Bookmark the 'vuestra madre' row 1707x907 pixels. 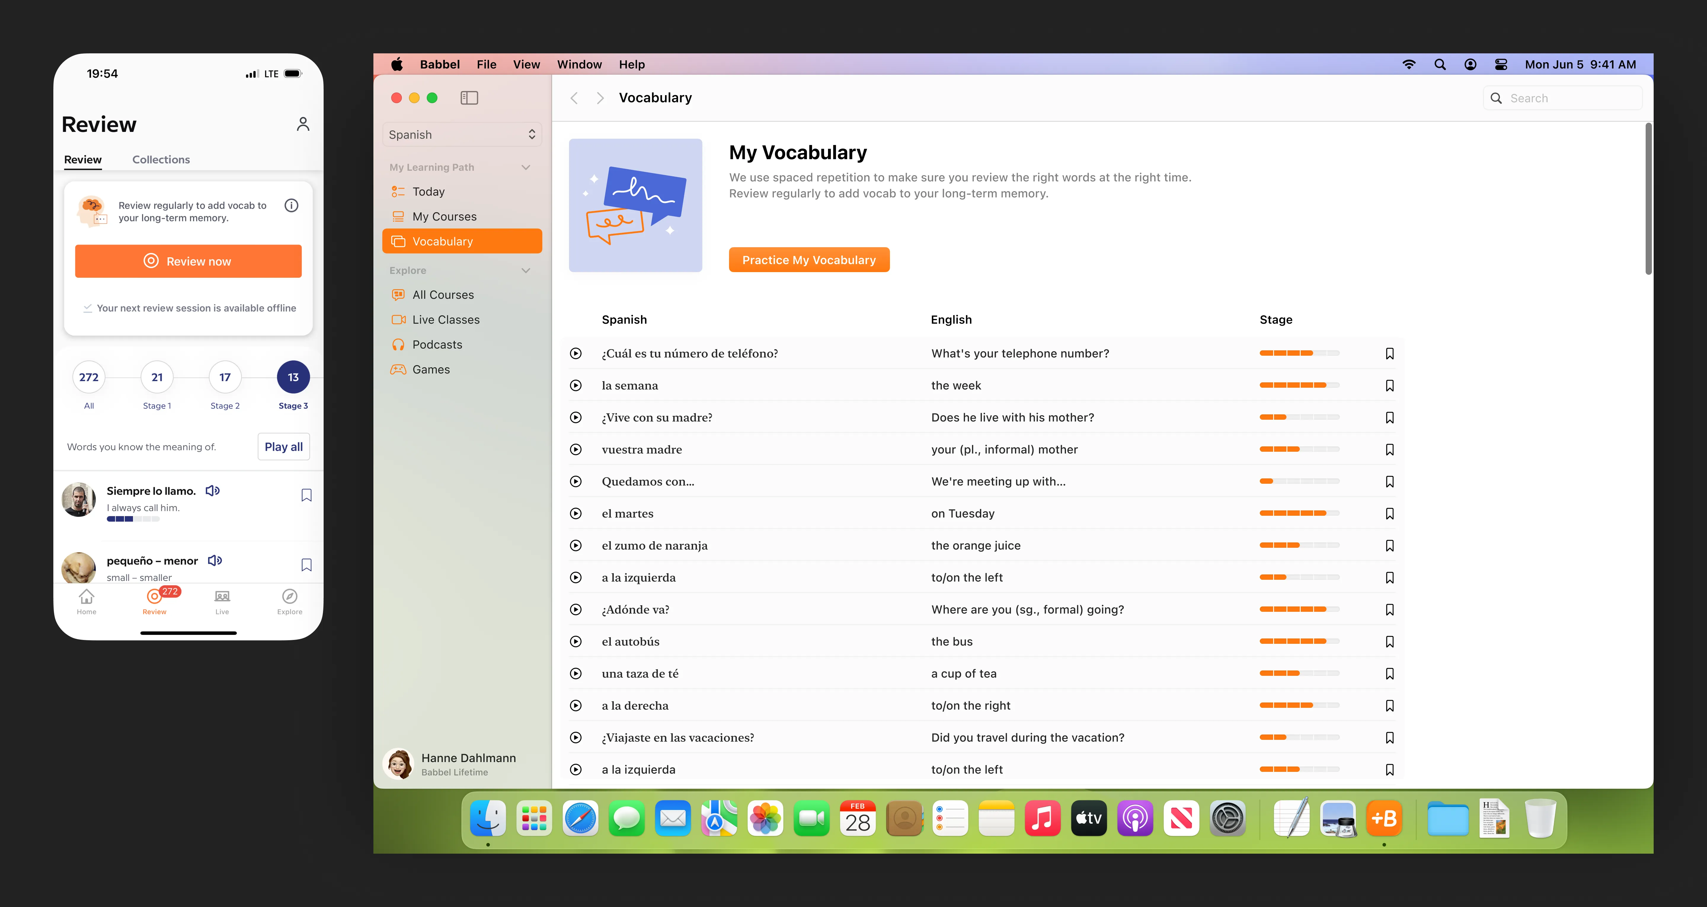[1390, 450]
